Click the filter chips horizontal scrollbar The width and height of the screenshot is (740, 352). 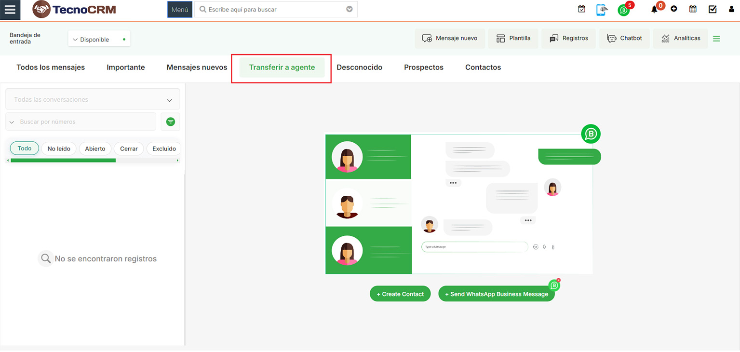tap(63, 160)
